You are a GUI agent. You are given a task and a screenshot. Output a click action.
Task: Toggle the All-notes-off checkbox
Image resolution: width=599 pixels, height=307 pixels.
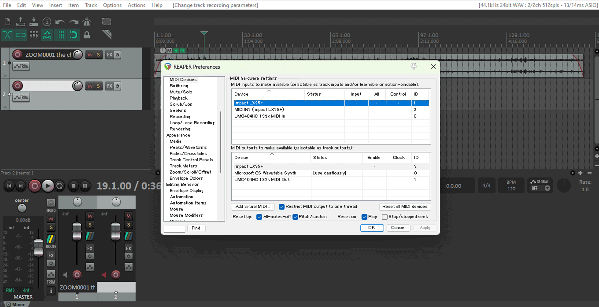[259, 217]
